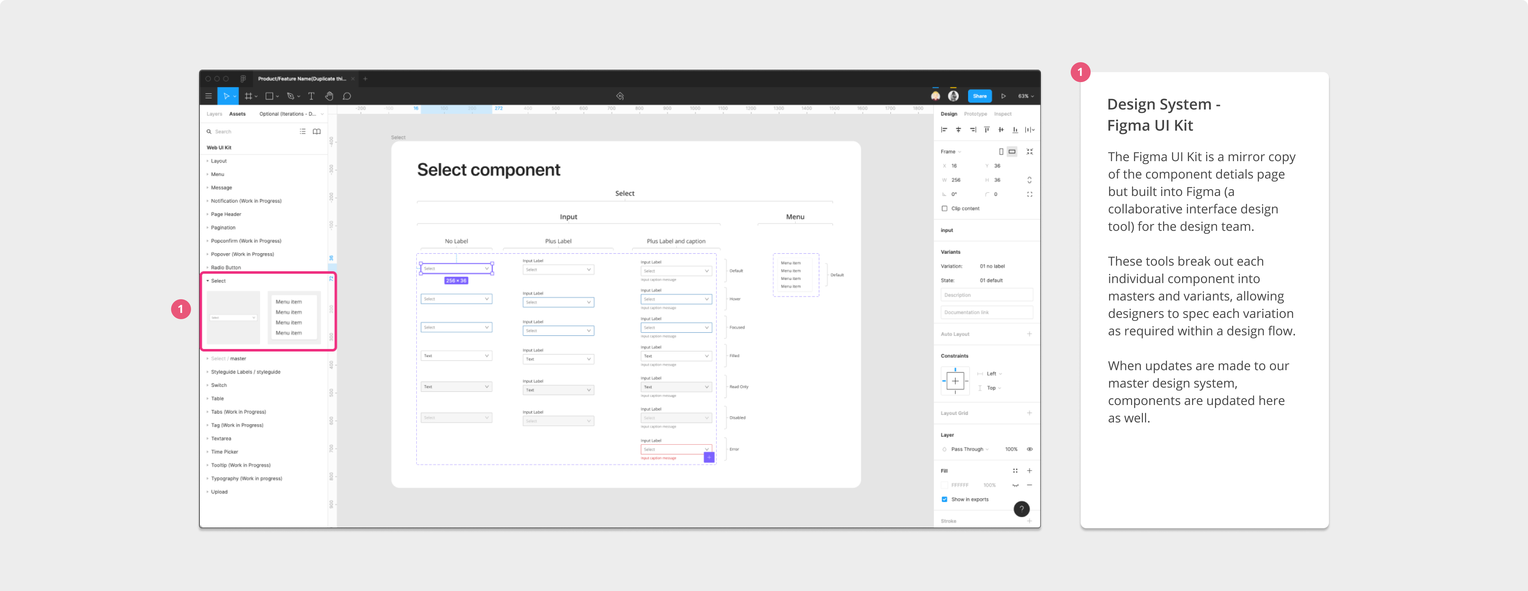
Task: Open the 63% zoom dropdown
Action: click(x=1026, y=96)
